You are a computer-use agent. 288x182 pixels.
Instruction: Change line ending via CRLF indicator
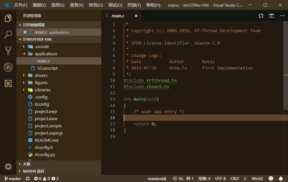(235, 178)
